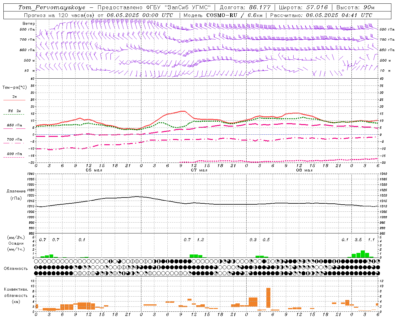Click the '(мм/1ч.)' unit label
Screen dimensions: 396x317
pyautogui.click(x=16, y=249)
